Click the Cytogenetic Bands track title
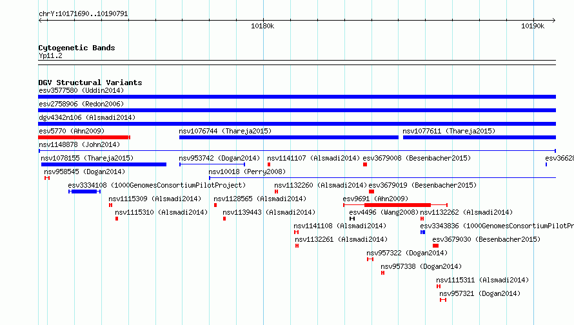This screenshot has width=574, height=325. 77,48
